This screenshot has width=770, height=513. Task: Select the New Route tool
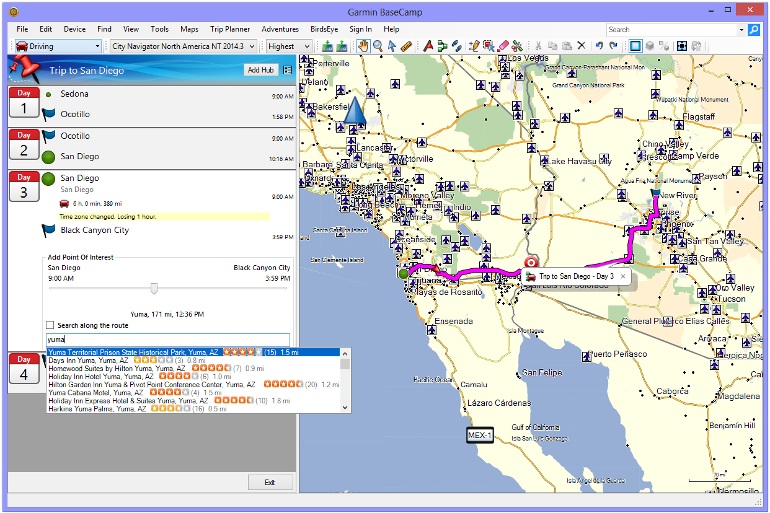(x=442, y=46)
